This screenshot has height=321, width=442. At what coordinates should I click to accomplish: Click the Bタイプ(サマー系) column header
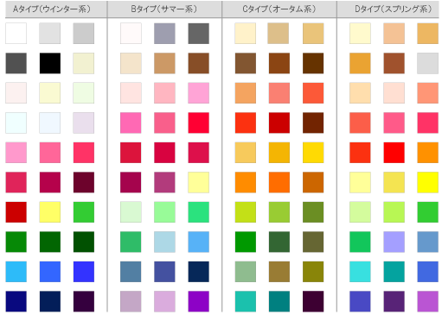(x=164, y=9)
